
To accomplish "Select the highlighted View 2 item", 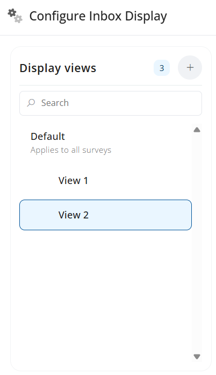I will (x=105, y=215).
